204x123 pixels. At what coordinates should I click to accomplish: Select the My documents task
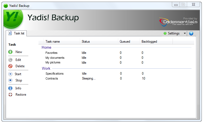55,58
